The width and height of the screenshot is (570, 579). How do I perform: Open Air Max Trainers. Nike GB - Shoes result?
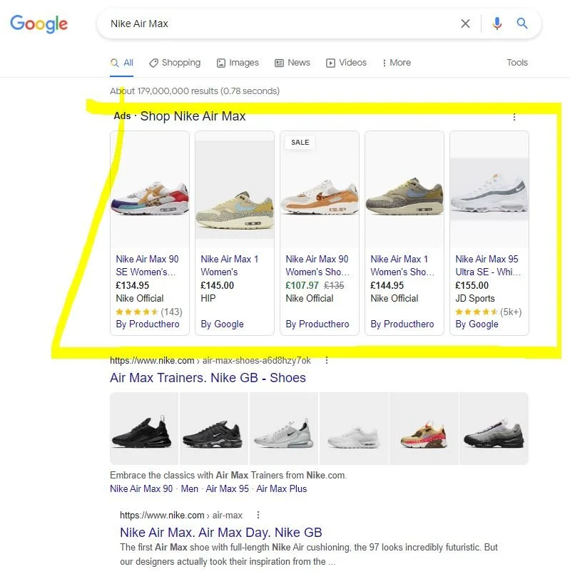(208, 378)
